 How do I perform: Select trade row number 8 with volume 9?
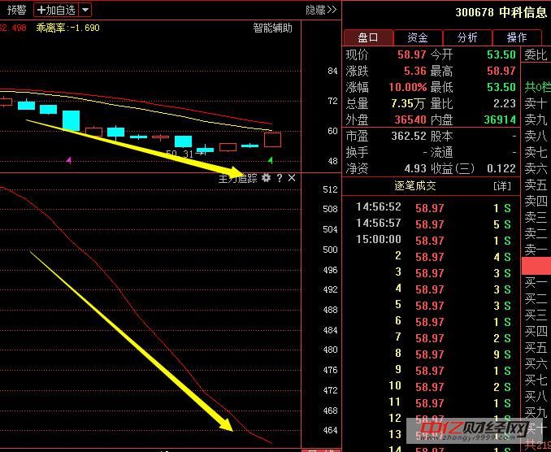click(x=432, y=354)
